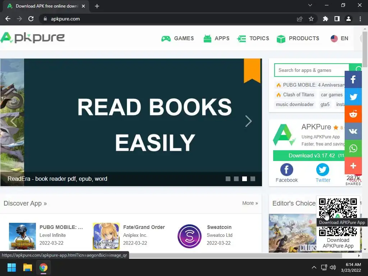This screenshot has height=276, width=368.
Task: Click the APKPure logo in the header
Action: [x=32, y=38]
